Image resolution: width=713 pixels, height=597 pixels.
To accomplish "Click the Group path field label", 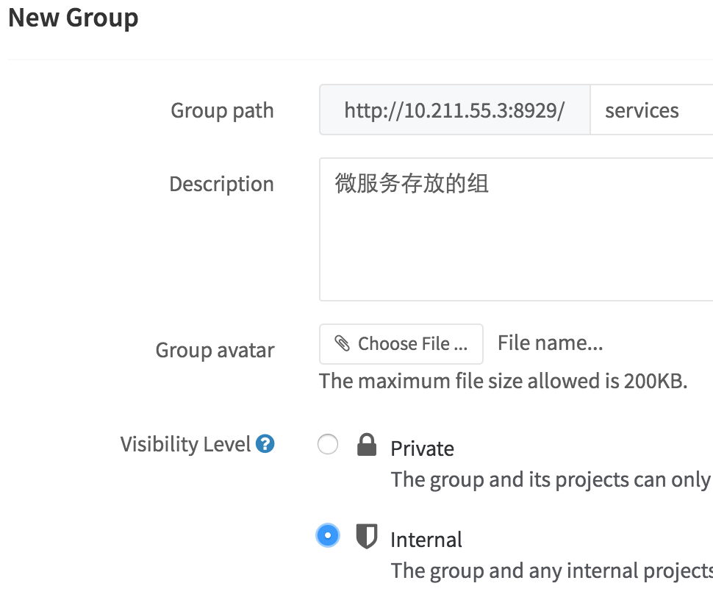I will [223, 110].
